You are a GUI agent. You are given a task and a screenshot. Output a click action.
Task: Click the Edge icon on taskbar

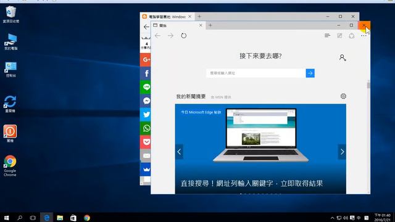point(47,218)
